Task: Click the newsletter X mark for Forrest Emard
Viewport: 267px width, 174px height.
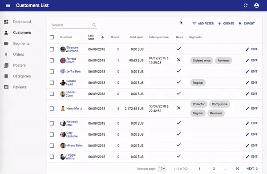Action: point(178,60)
